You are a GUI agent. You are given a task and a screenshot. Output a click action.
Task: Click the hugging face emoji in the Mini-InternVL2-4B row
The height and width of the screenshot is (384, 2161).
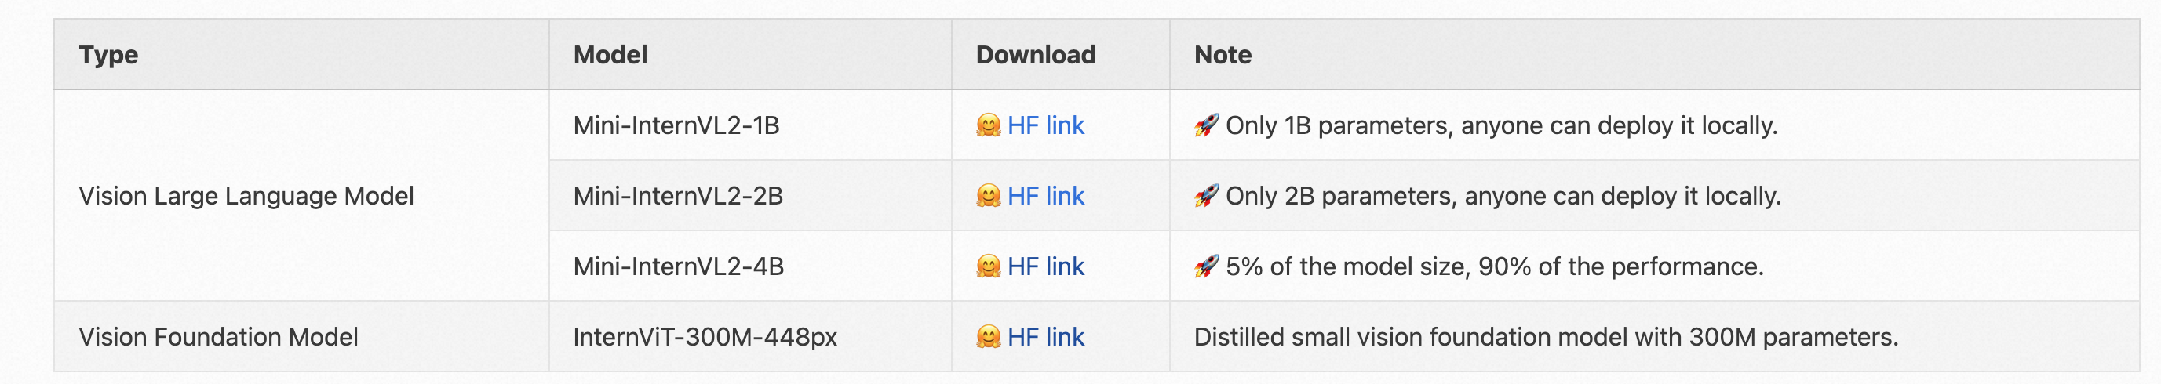[988, 266]
